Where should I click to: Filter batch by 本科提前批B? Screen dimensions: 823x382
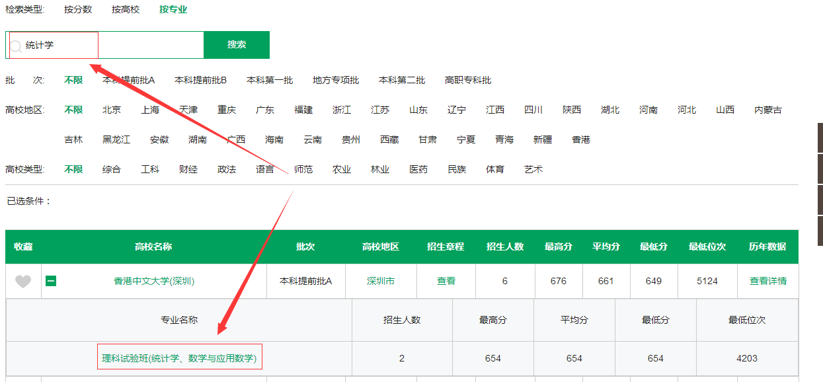point(201,80)
